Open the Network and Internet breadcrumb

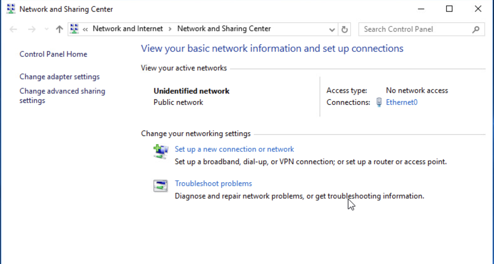128,29
